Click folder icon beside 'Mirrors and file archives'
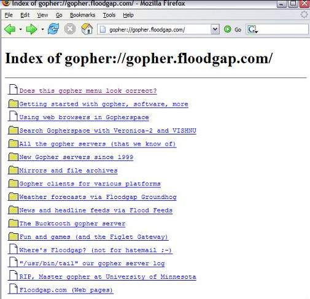The height and width of the screenshot is (299, 310). (x=14, y=170)
